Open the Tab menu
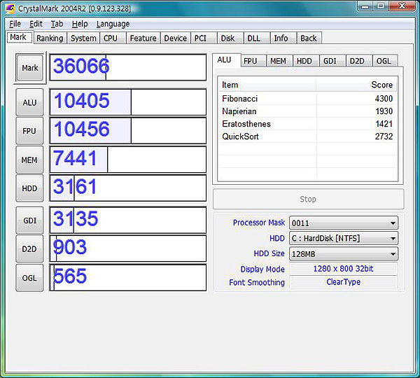The image size is (420, 378). coord(57,24)
